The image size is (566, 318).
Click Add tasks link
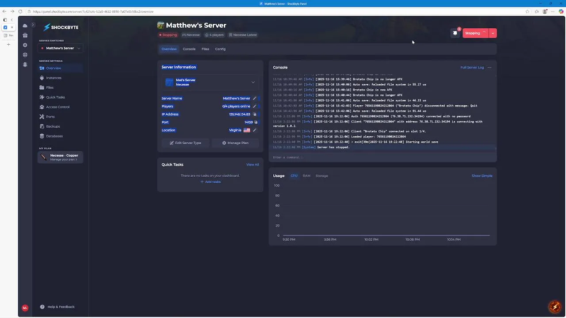coord(210,182)
